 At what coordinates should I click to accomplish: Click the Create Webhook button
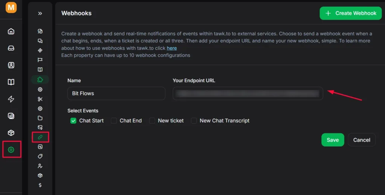coord(351,13)
